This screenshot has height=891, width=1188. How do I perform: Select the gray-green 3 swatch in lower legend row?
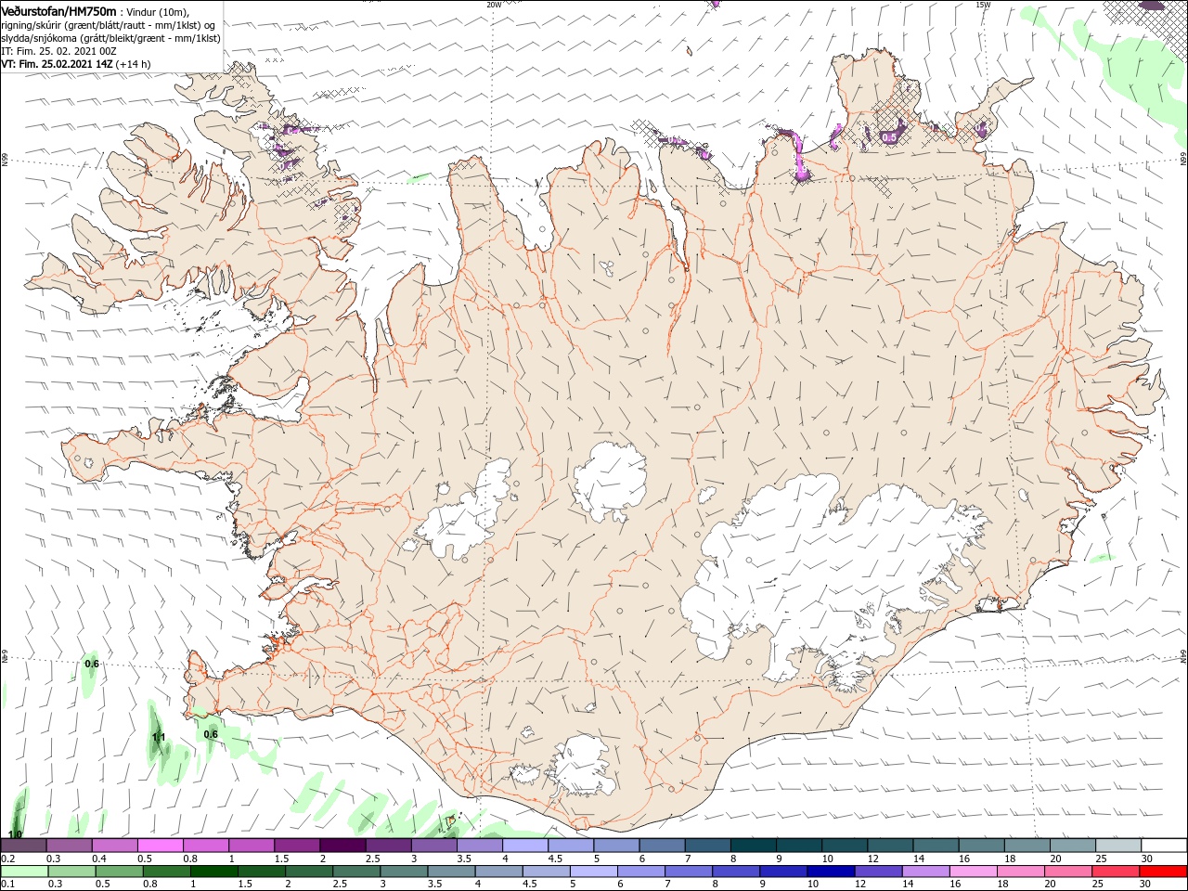tap(403, 872)
